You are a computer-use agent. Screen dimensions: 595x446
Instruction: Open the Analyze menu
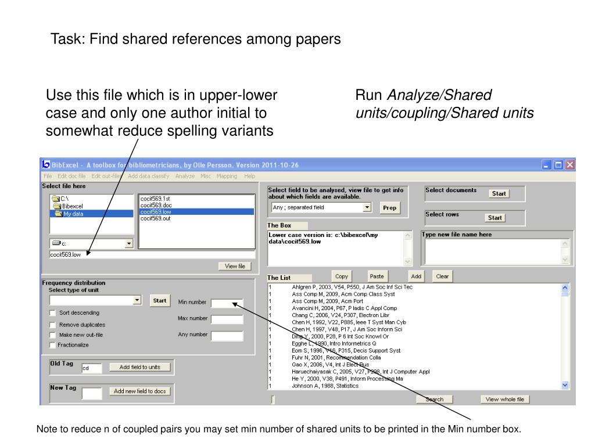(186, 176)
